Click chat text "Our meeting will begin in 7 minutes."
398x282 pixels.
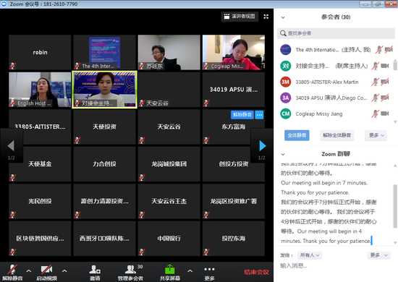click(x=324, y=183)
